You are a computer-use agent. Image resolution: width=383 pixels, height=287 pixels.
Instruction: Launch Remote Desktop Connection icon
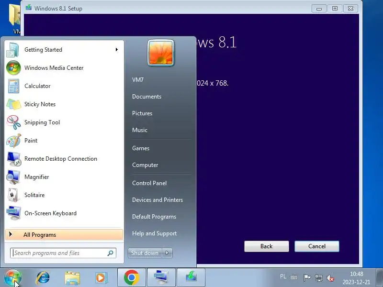click(14, 159)
